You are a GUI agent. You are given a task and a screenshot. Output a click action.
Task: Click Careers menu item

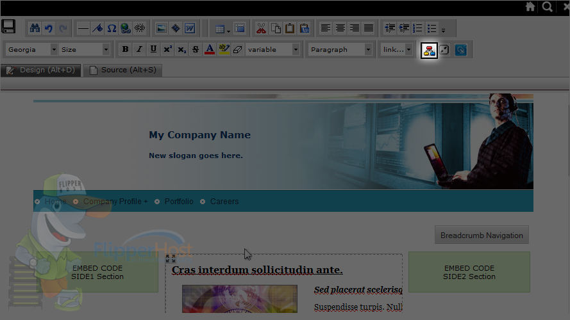[x=224, y=202]
